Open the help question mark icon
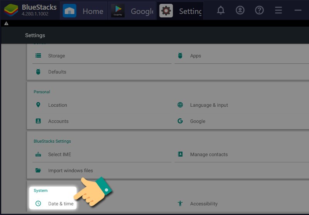 click(x=259, y=10)
